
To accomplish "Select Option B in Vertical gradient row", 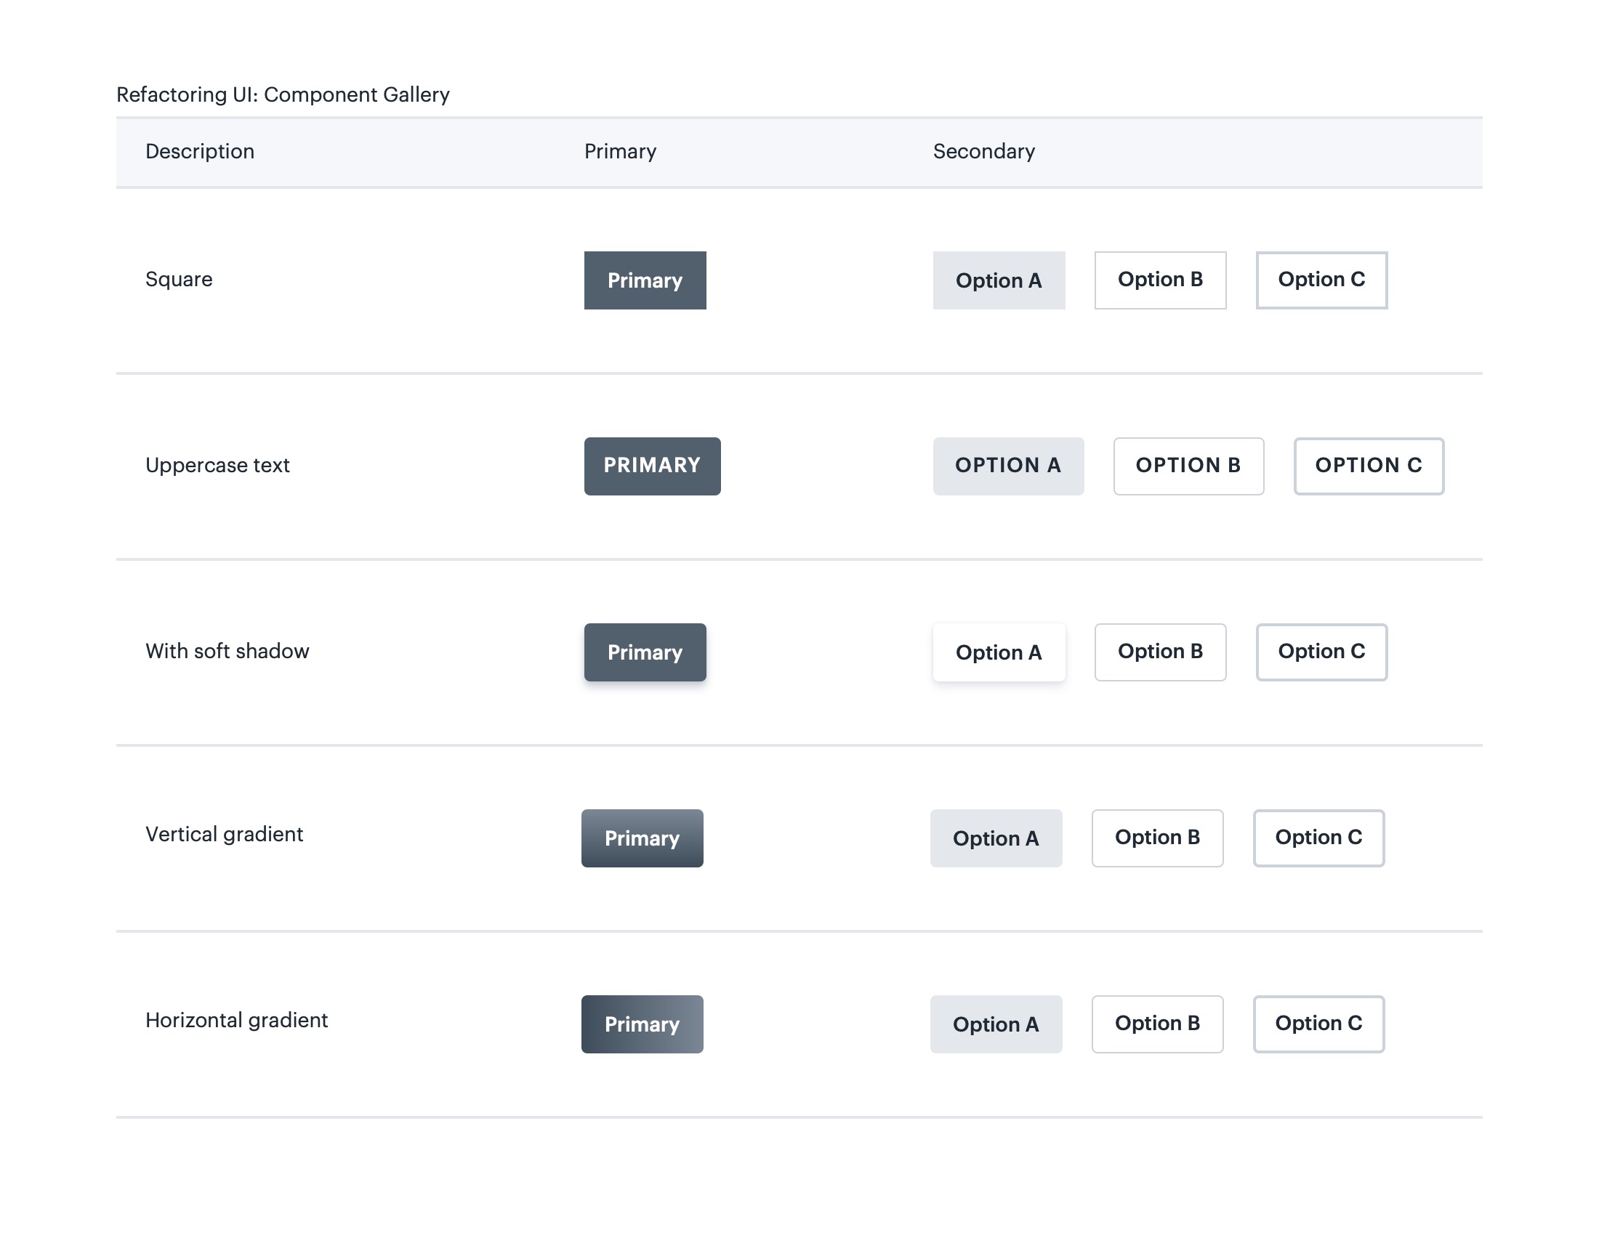I will point(1157,838).
